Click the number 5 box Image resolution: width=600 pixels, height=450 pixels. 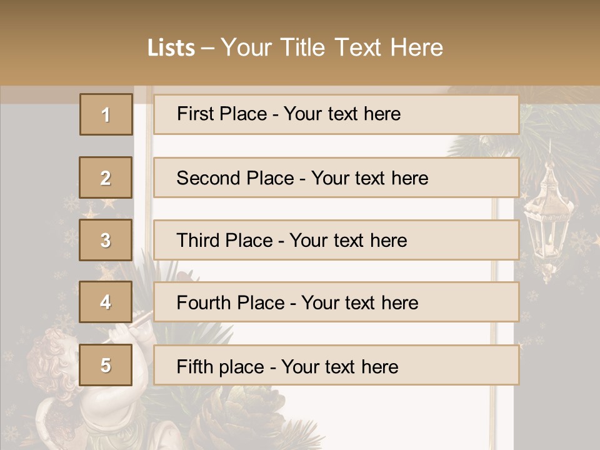pyautogui.click(x=106, y=365)
